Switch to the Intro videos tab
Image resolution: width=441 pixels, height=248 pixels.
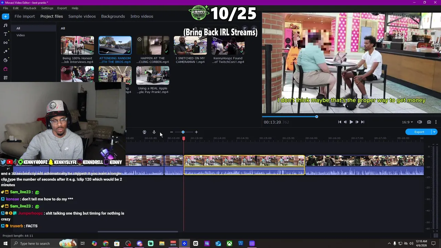tap(142, 16)
